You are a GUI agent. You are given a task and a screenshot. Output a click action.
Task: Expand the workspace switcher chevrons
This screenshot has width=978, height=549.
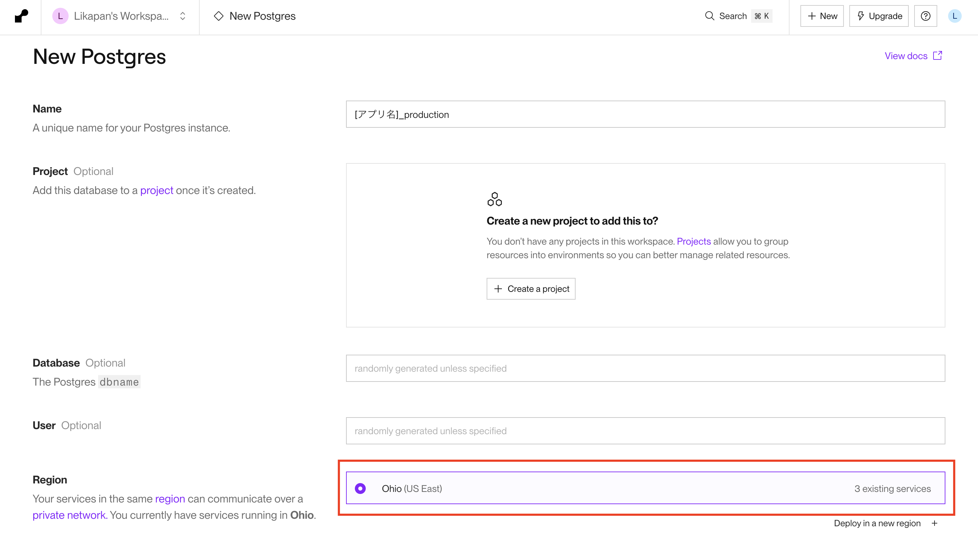[x=183, y=16]
